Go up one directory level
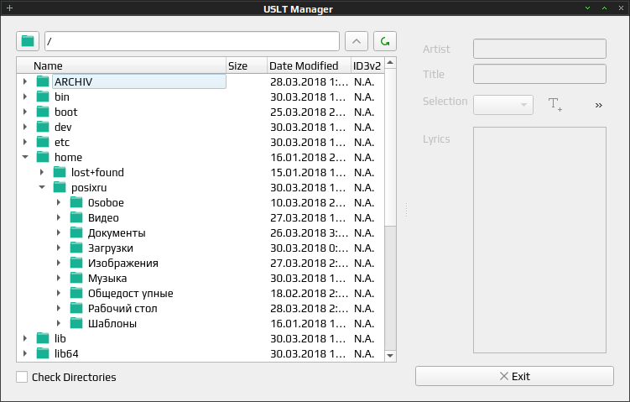Viewport: 630px width, 402px height. click(357, 41)
